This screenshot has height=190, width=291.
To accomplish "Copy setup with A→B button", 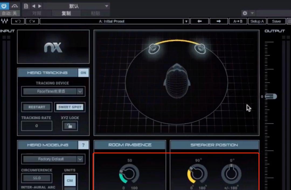I will (238, 21).
